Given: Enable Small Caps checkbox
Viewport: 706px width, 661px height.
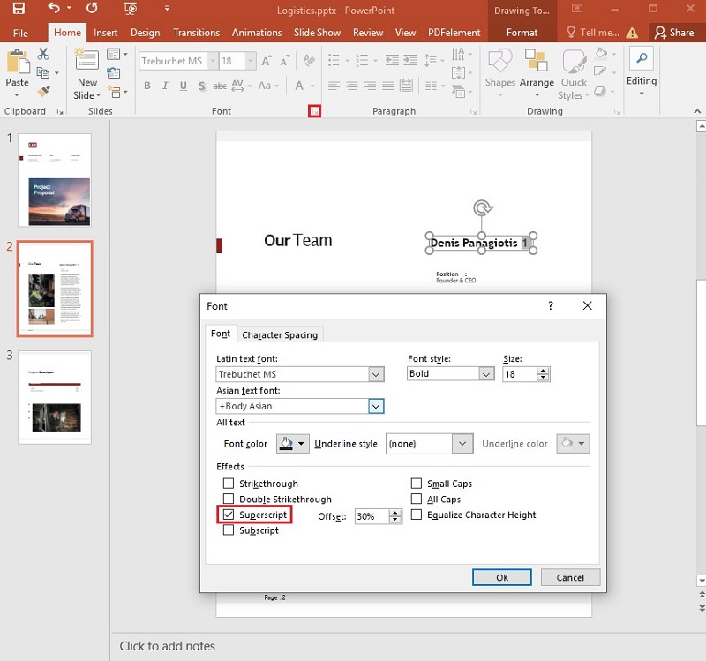Looking at the screenshot, I should coord(417,483).
